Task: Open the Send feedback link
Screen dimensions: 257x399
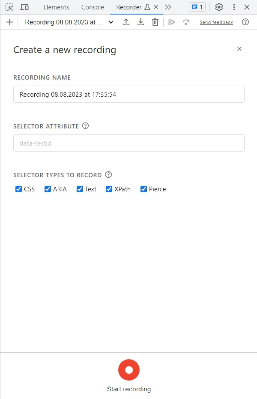Action: [216, 22]
